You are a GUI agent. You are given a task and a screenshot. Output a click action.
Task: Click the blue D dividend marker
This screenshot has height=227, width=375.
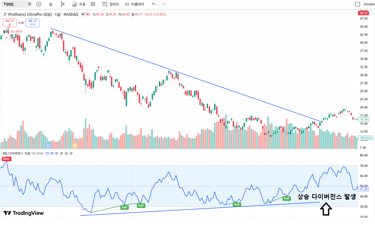click(x=49, y=145)
